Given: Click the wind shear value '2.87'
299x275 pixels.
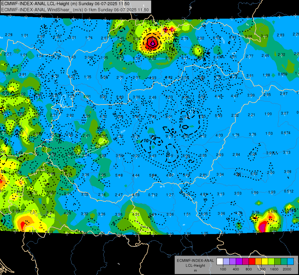Looking at the screenshot, I should point(284,94).
